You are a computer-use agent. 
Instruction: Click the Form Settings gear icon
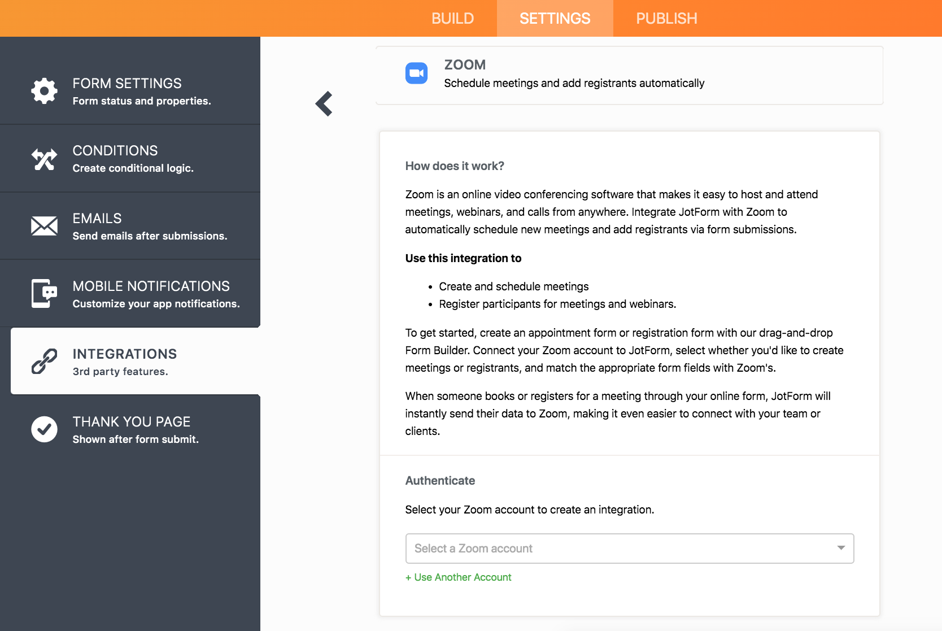tap(44, 90)
